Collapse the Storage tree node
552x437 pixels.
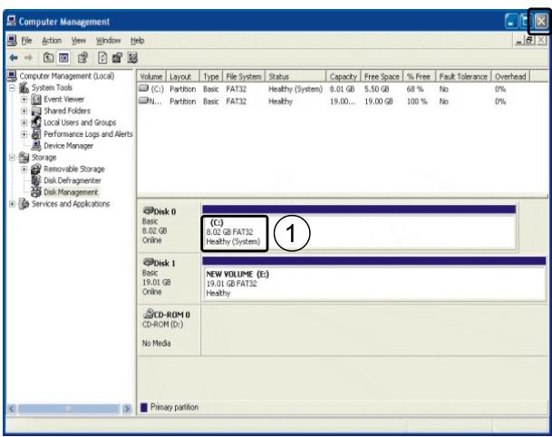click(x=13, y=158)
